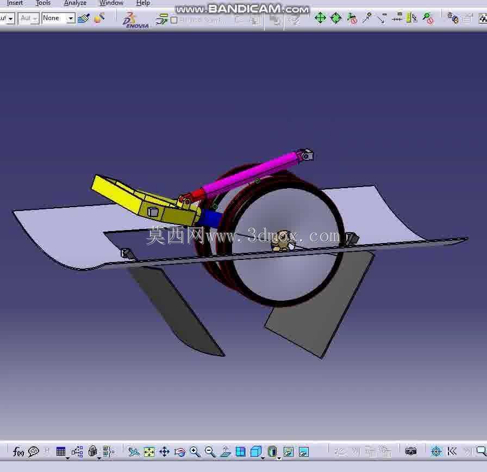Open the Insert menu
The height and width of the screenshot is (472, 487).
pos(15,3)
